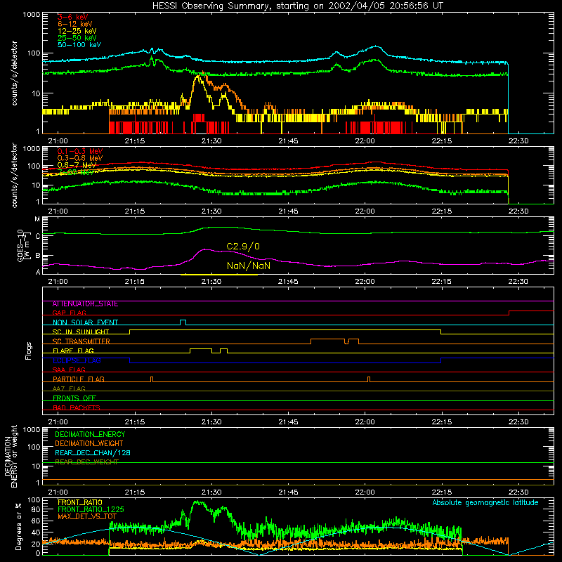Image resolution: width=562 pixels, height=562 pixels.
Task: Click the DECIMATION ENERGY or weight axis title
Action: click(11, 456)
